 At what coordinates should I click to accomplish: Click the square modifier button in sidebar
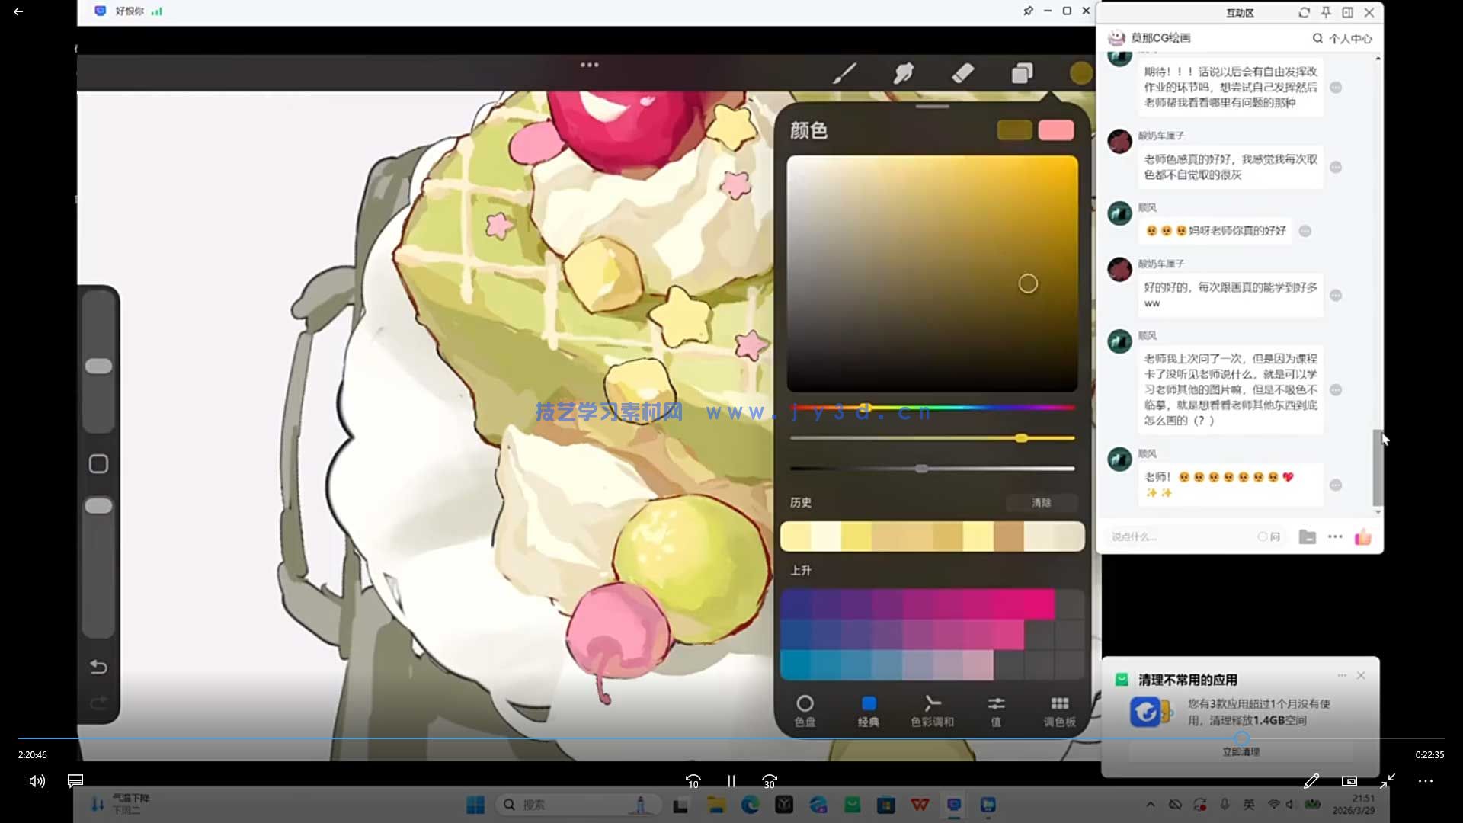[x=98, y=464]
